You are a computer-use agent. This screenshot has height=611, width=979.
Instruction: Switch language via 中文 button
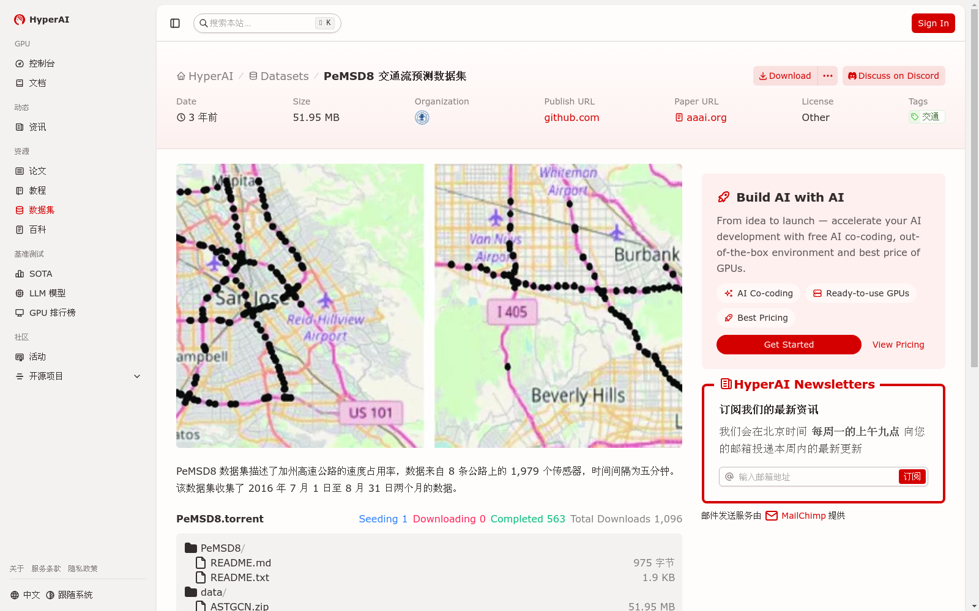[25, 595]
